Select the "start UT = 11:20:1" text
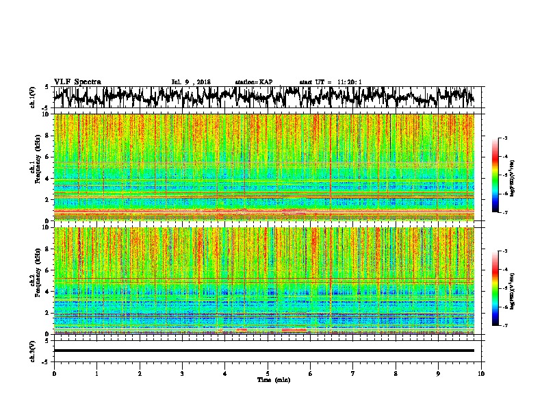 tap(331, 82)
